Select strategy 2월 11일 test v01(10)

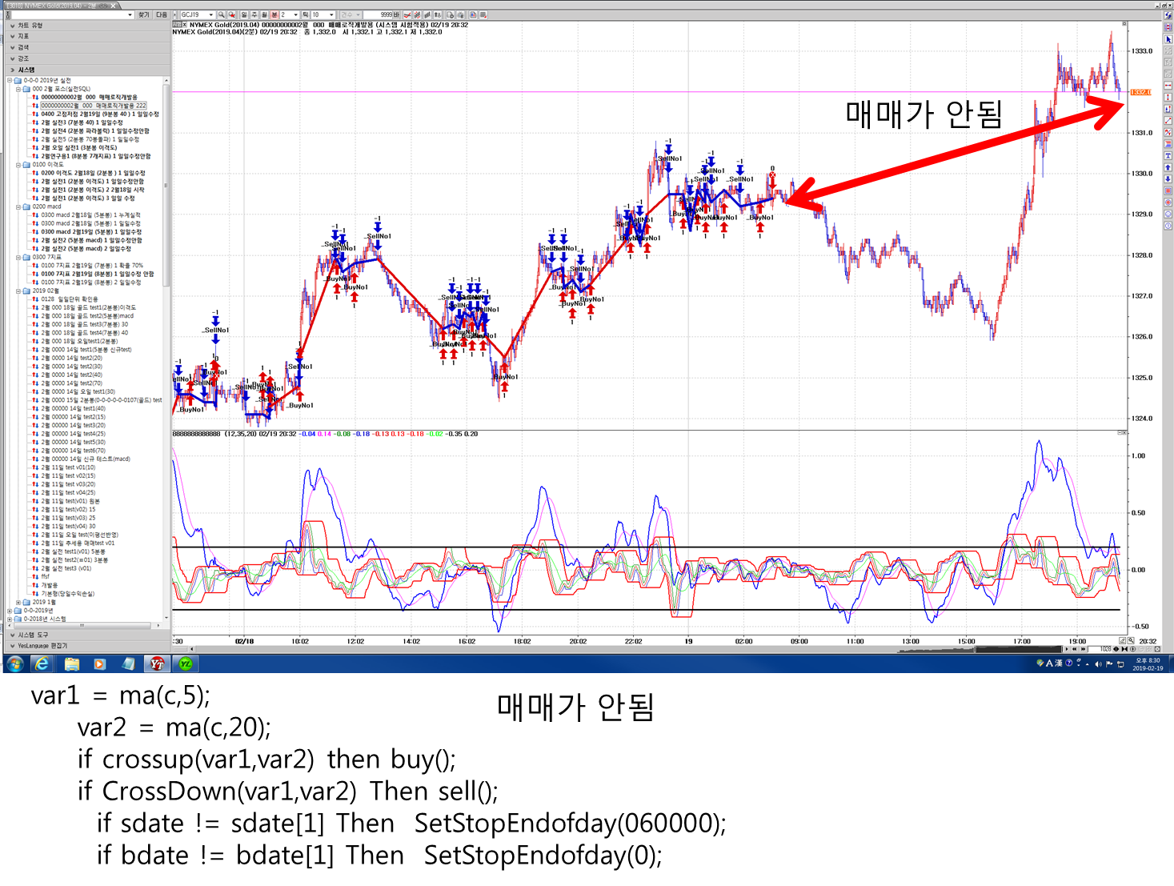pos(68,467)
